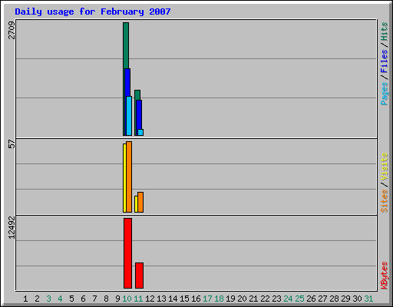This screenshot has height=307, width=393.
Task: Click day 28 on the x-axis
Action: (334, 299)
